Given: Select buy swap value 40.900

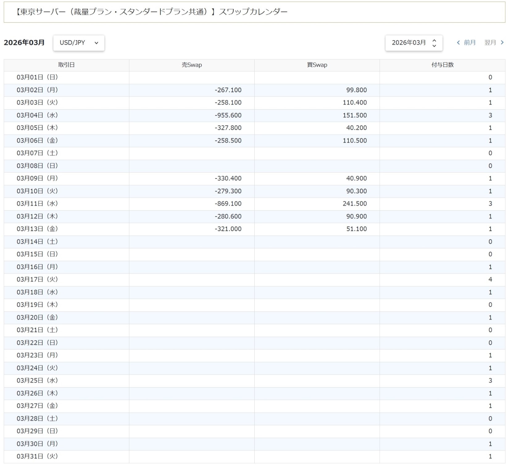Looking at the screenshot, I should point(356,178).
